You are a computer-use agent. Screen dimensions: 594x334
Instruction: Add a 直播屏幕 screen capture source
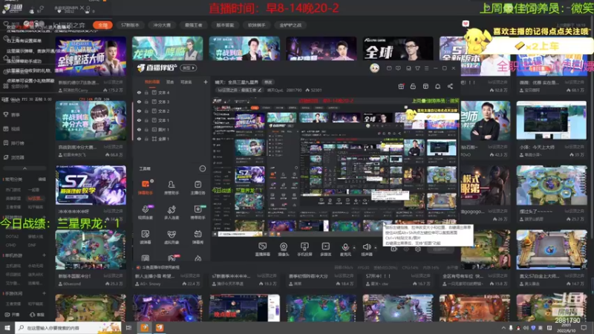pyautogui.click(x=263, y=249)
